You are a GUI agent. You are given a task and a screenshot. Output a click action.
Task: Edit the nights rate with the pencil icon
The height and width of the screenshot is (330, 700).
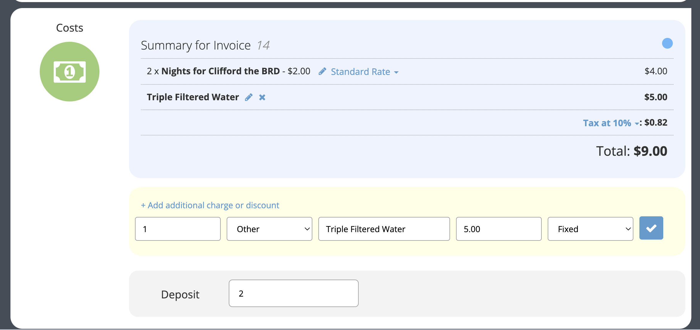[322, 72]
